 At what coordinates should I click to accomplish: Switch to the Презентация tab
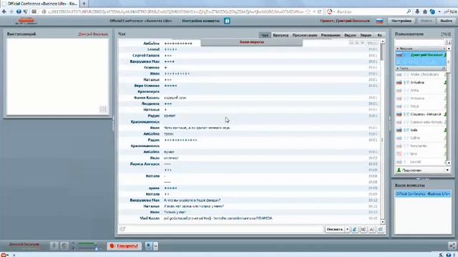(x=305, y=35)
